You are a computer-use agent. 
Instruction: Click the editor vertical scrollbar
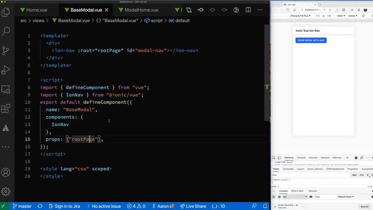tap(267, 72)
